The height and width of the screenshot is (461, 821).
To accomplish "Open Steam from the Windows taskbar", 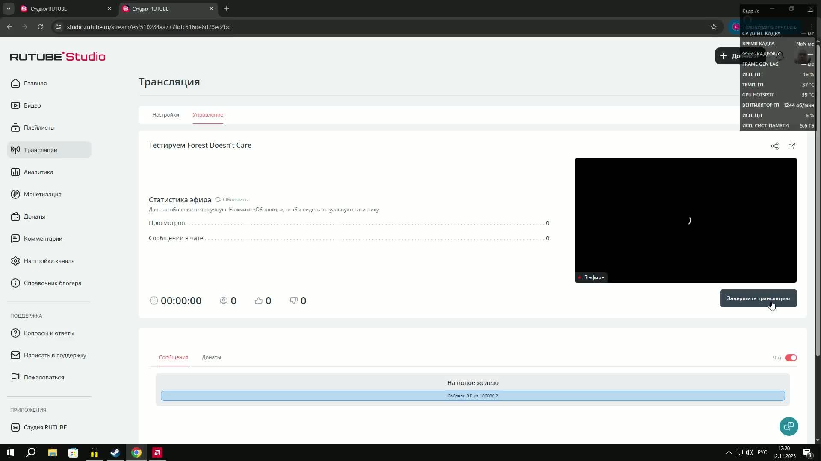I will (115, 452).
